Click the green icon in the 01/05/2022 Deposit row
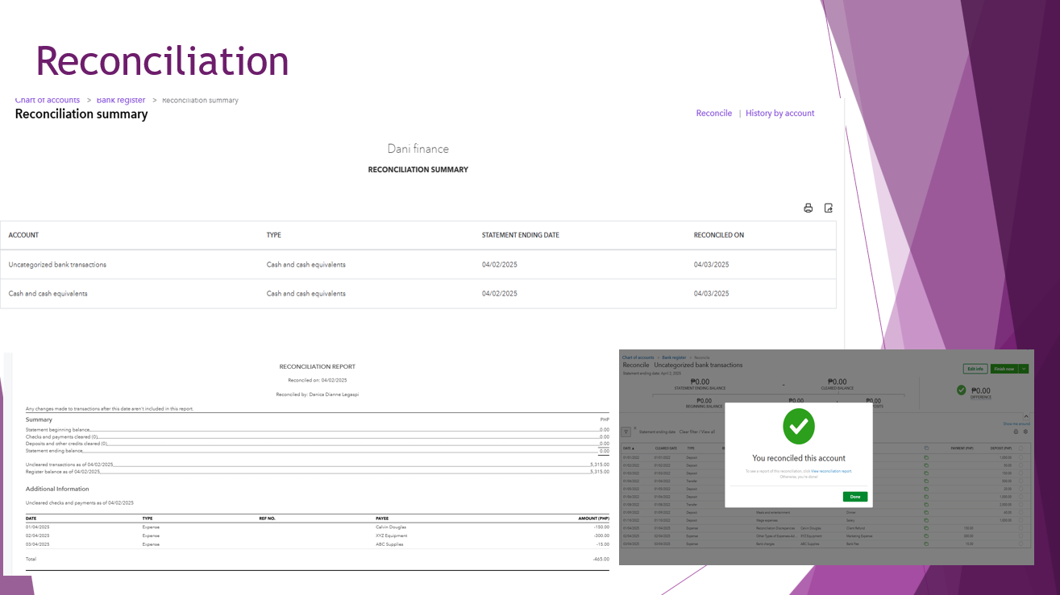This screenshot has height=595, width=1060. click(x=926, y=489)
